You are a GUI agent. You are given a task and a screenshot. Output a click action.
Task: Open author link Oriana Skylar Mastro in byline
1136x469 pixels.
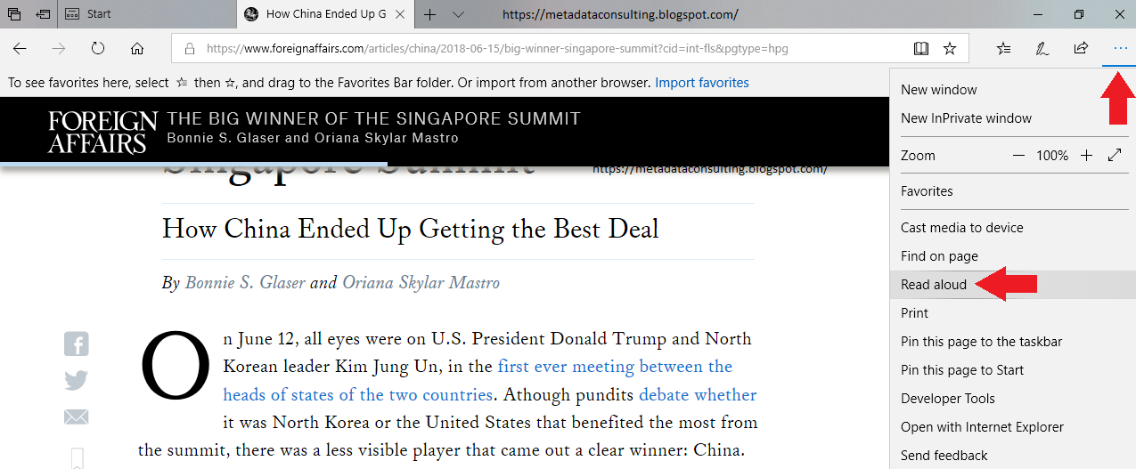coord(421,284)
